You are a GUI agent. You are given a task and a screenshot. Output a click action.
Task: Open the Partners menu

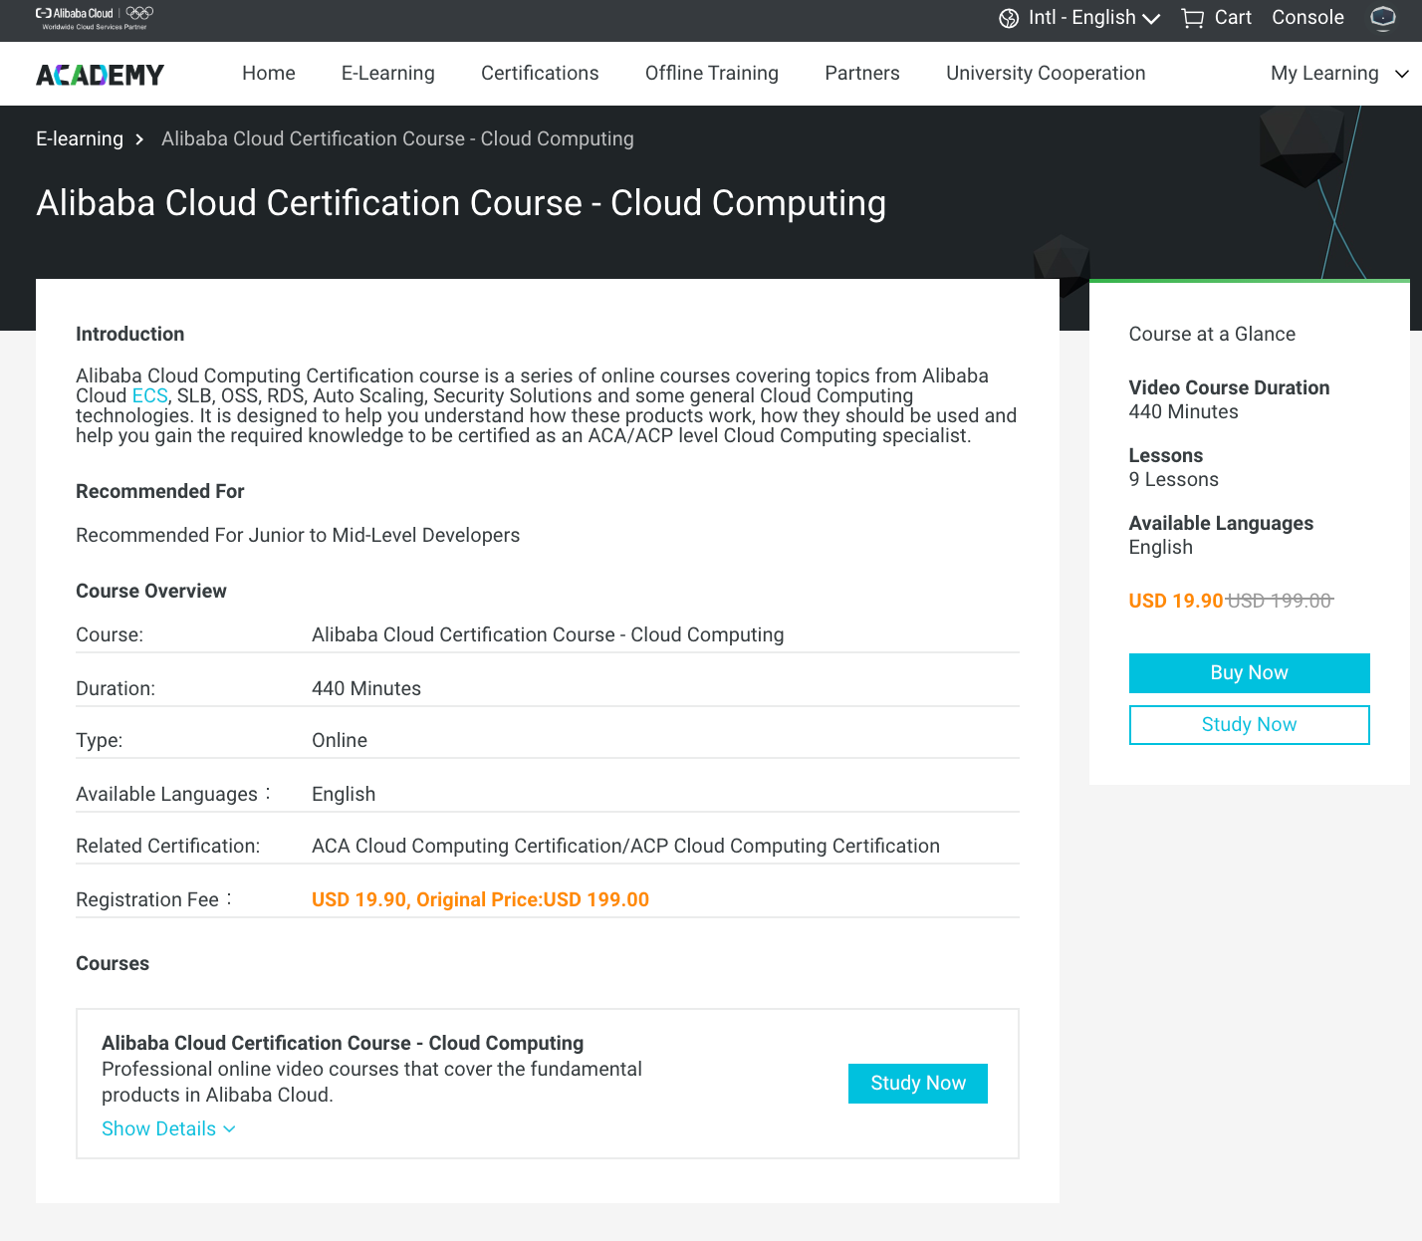click(x=862, y=74)
